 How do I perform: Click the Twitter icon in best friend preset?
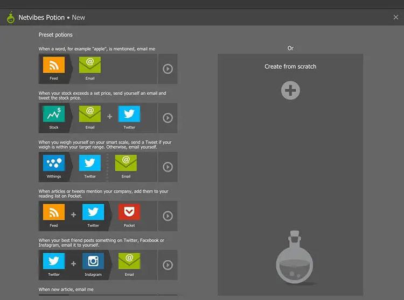click(53, 261)
